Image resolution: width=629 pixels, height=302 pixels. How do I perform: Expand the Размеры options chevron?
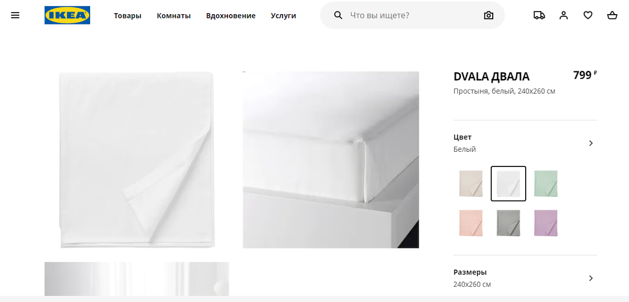click(591, 278)
